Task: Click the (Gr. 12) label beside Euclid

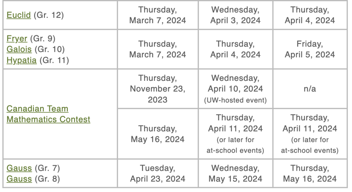Action: pos(48,15)
